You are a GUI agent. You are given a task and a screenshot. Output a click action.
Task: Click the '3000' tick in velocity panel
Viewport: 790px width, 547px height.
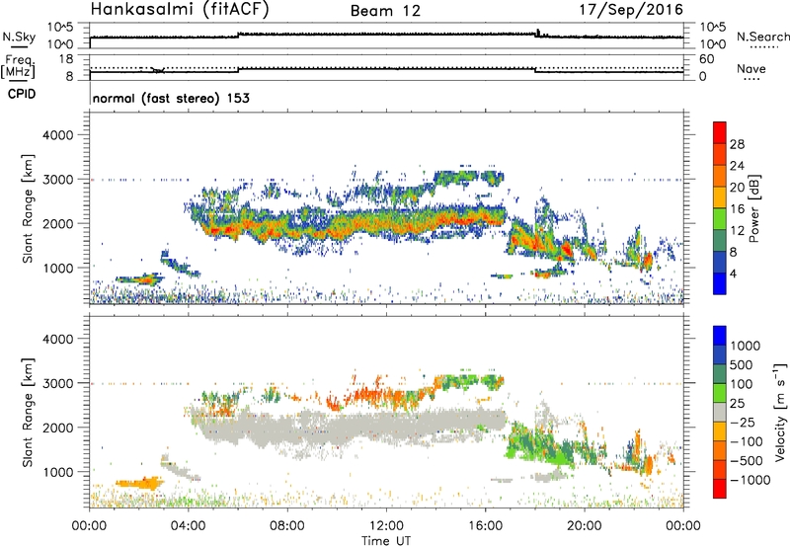[x=58, y=383]
